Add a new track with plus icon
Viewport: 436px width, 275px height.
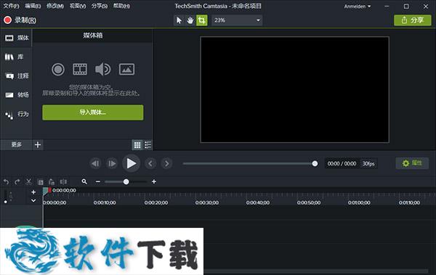33,192
